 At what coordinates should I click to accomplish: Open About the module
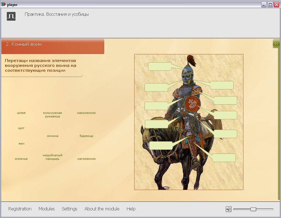(102, 209)
